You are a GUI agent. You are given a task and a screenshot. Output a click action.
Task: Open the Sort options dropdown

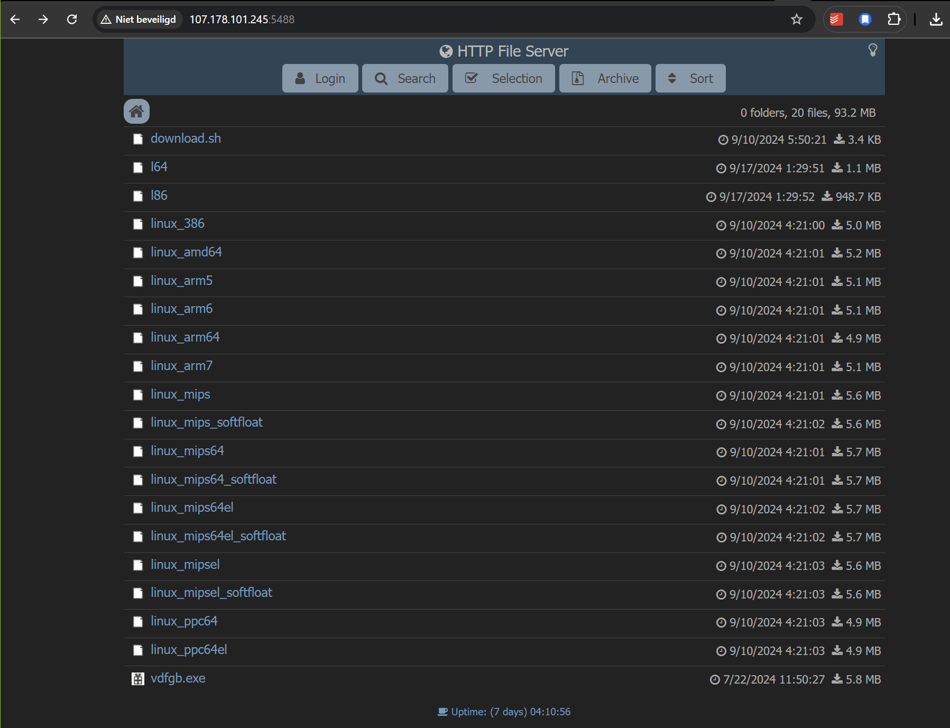click(x=690, y=78)
